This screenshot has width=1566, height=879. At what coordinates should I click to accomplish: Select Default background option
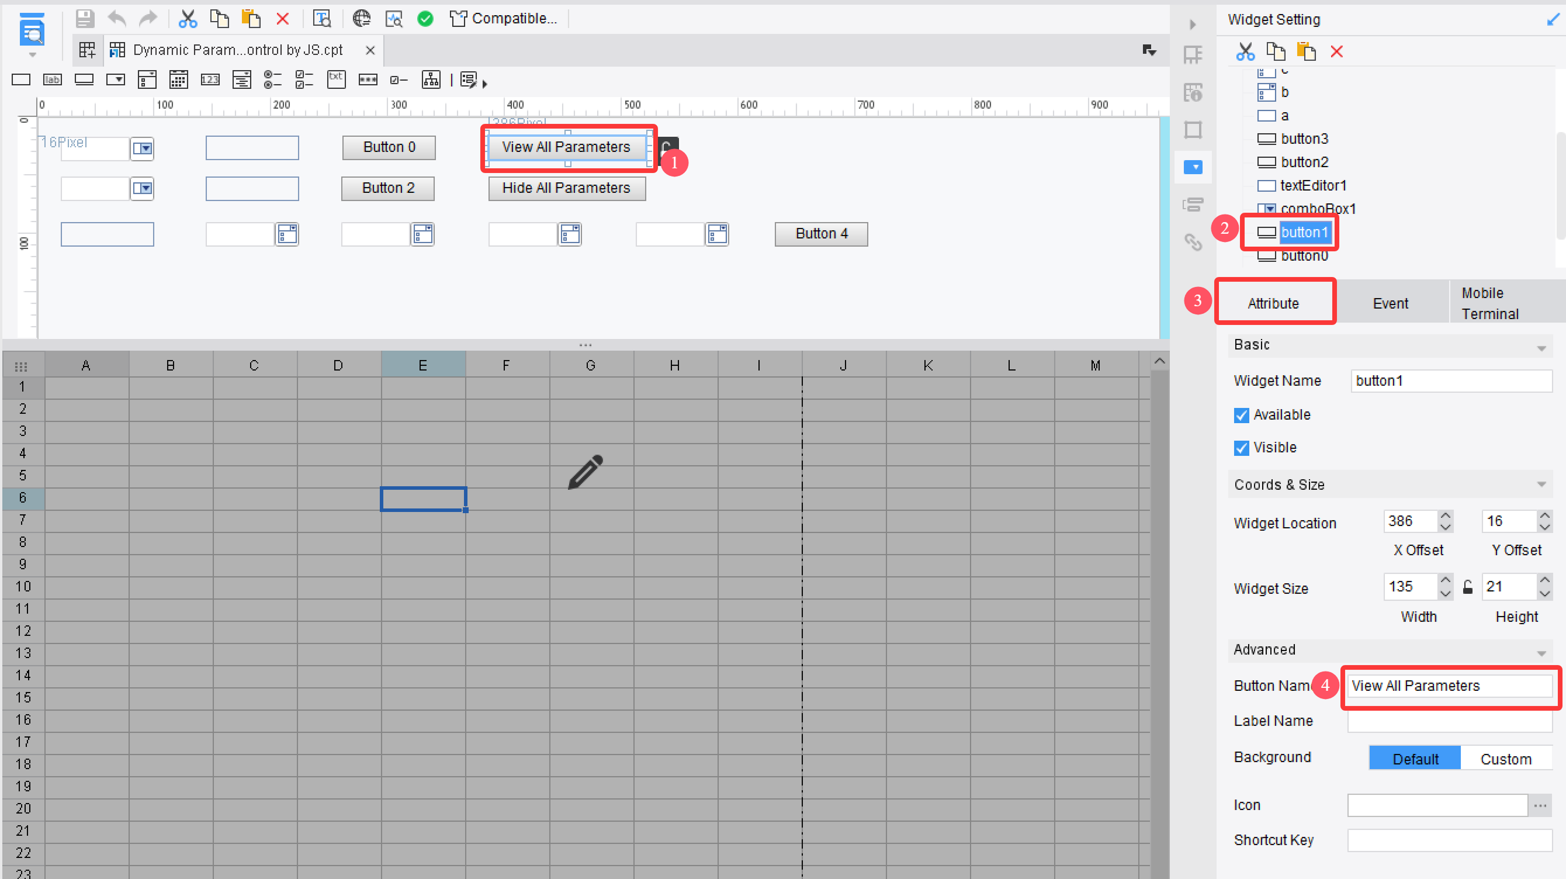(x=1415, y=759)
